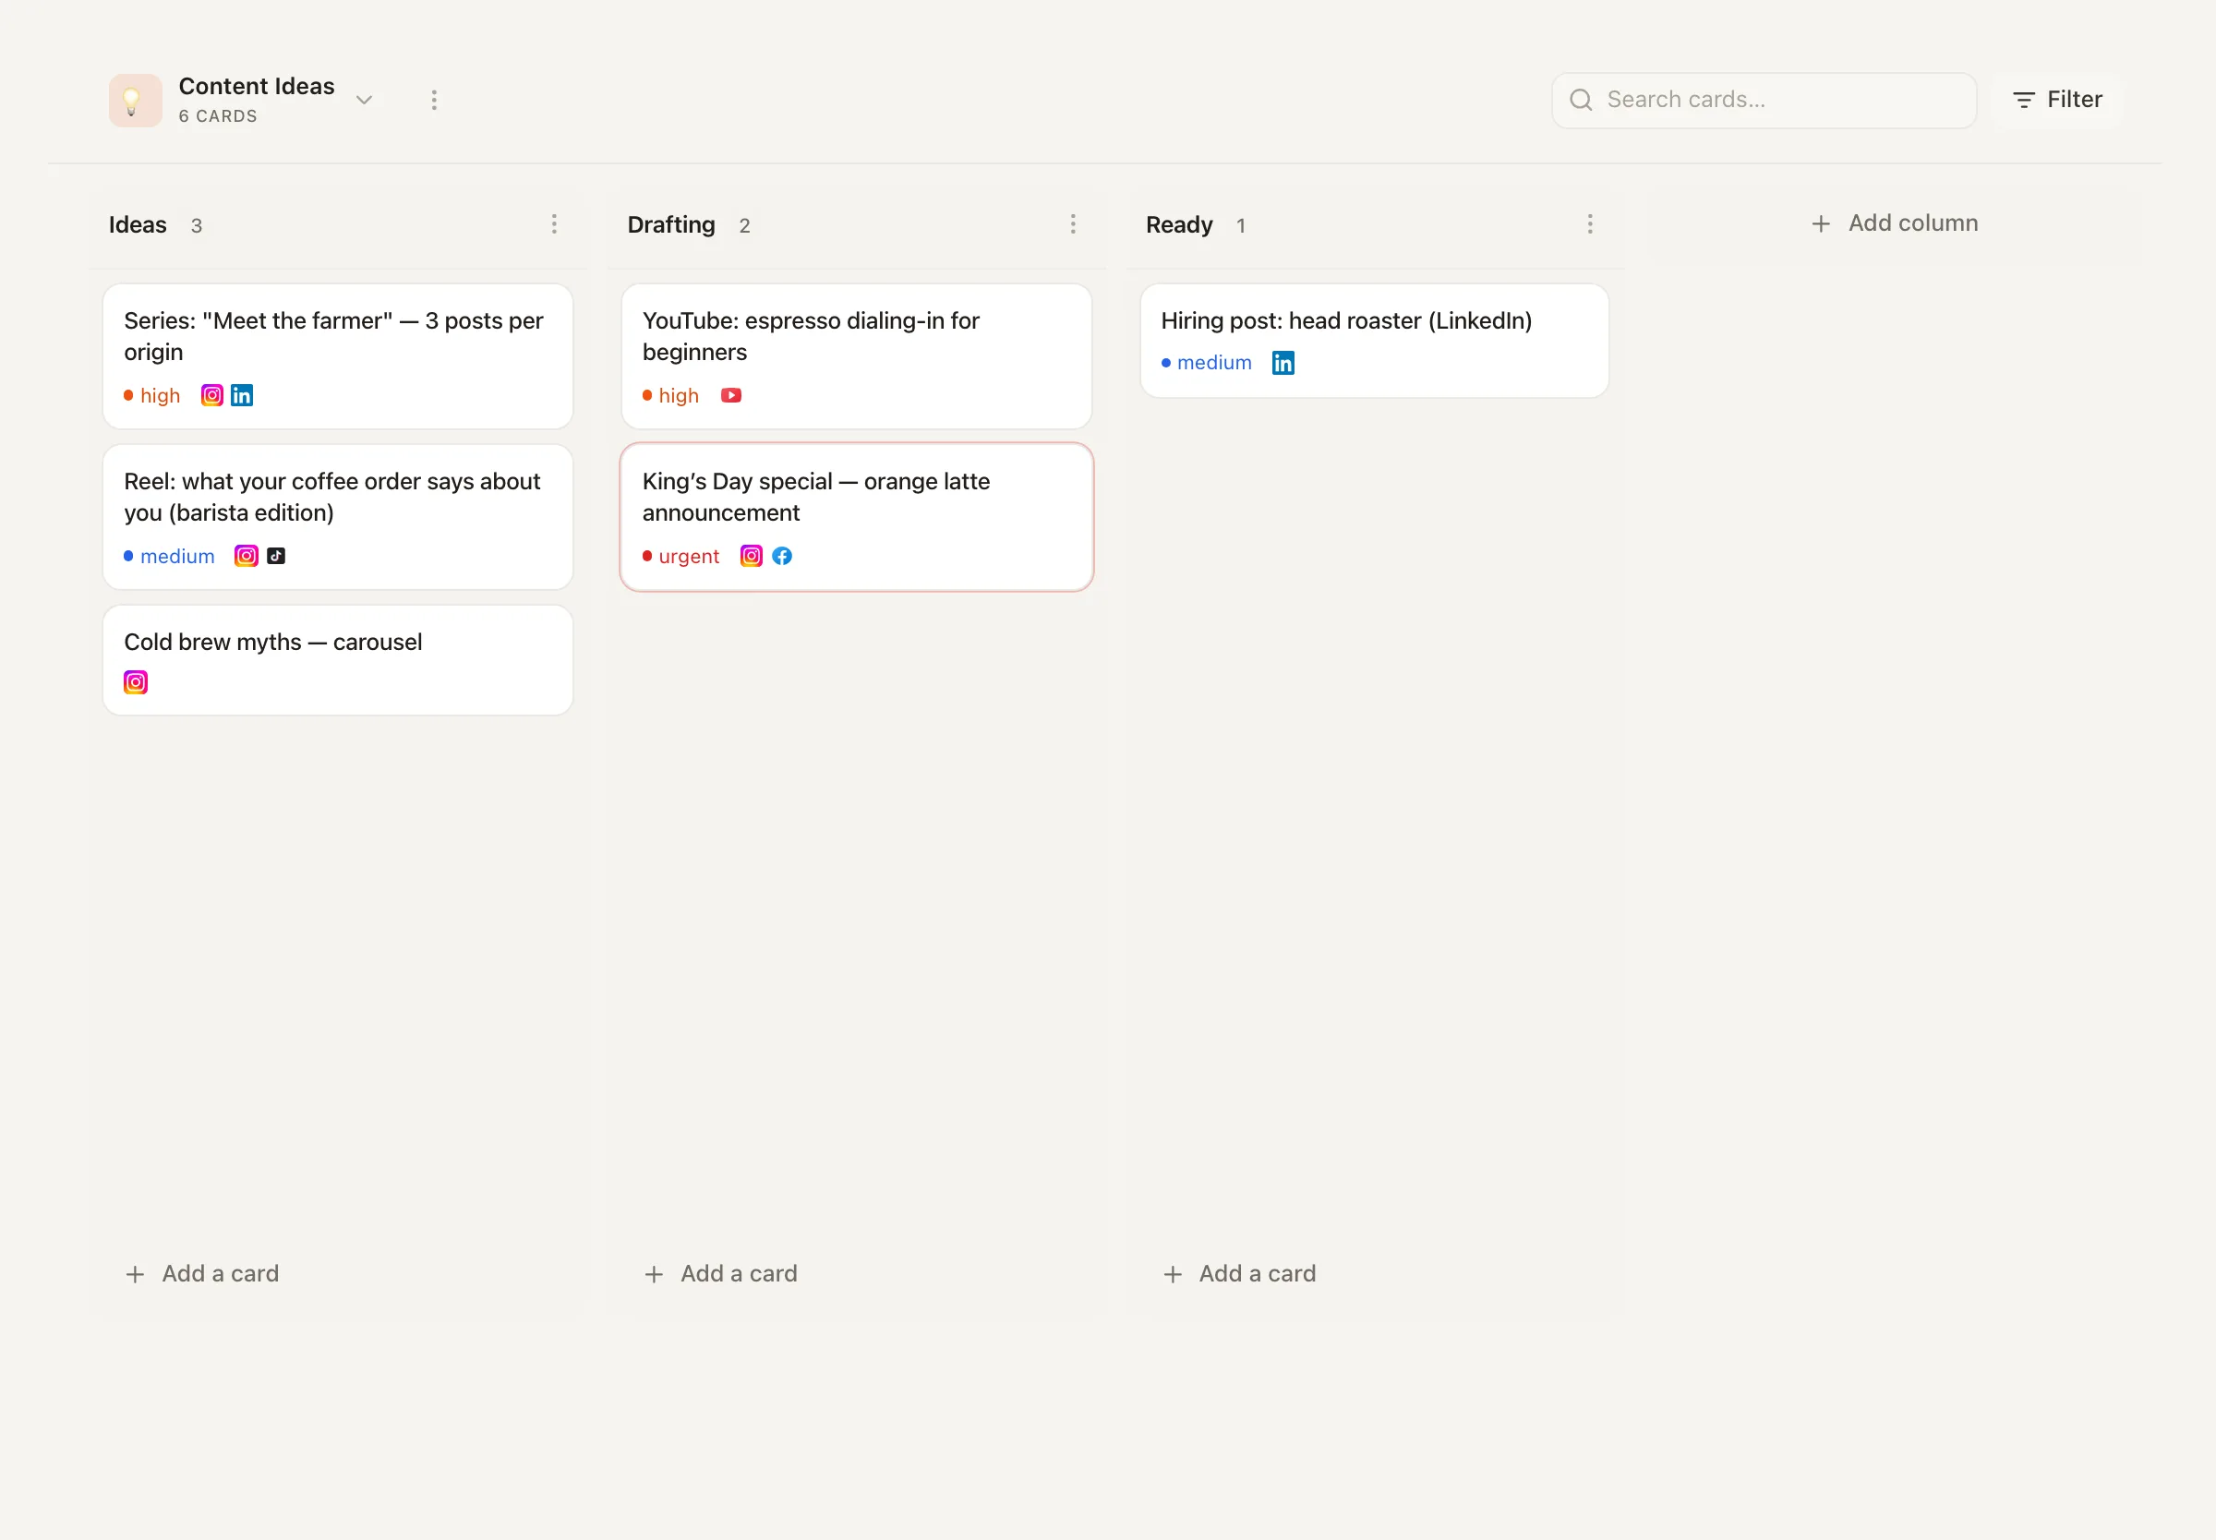Open the board options kebab menu
The width and height of the screenshot is (2216, 1540).
coord(434,101)
